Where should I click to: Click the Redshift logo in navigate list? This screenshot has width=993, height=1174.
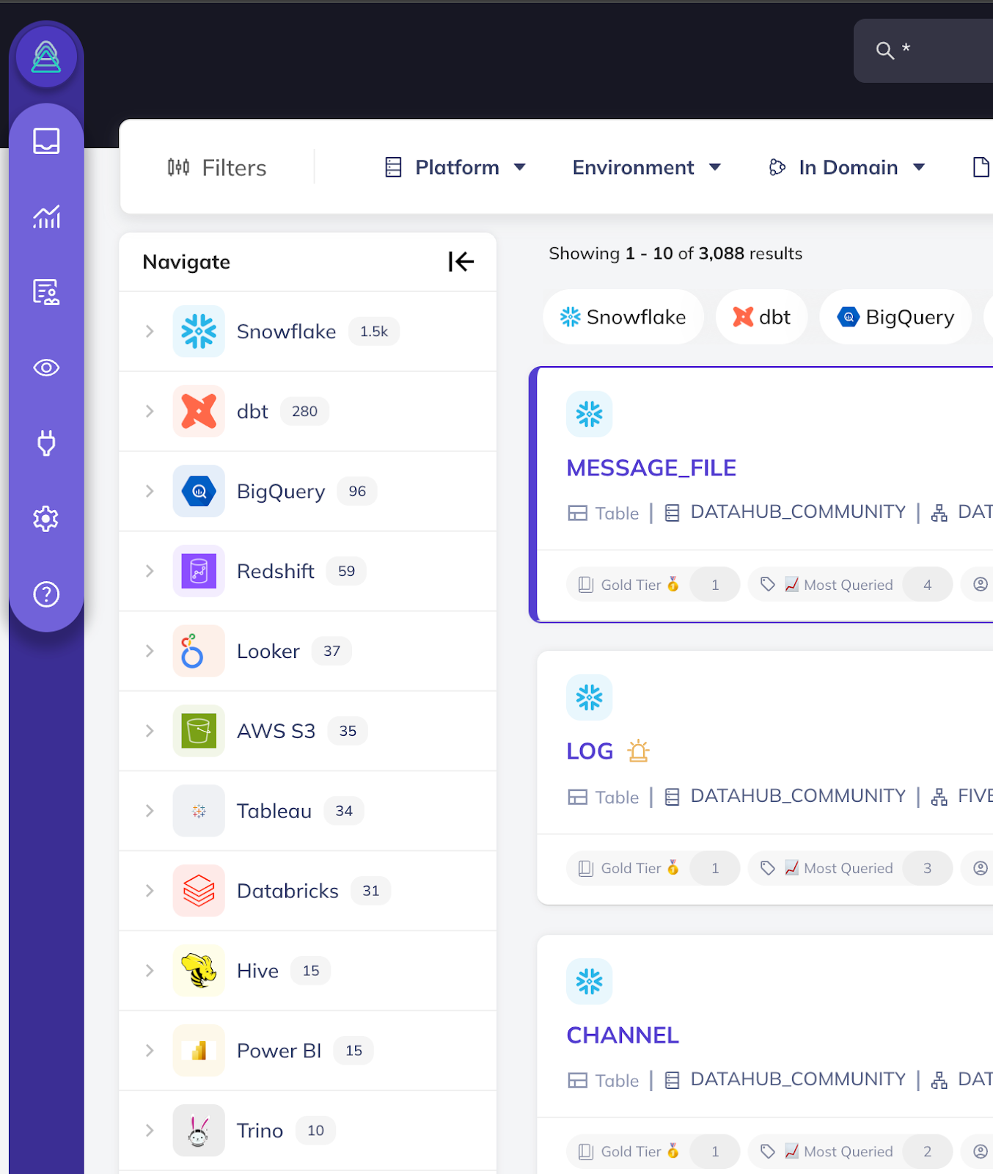tap(199, 571)
